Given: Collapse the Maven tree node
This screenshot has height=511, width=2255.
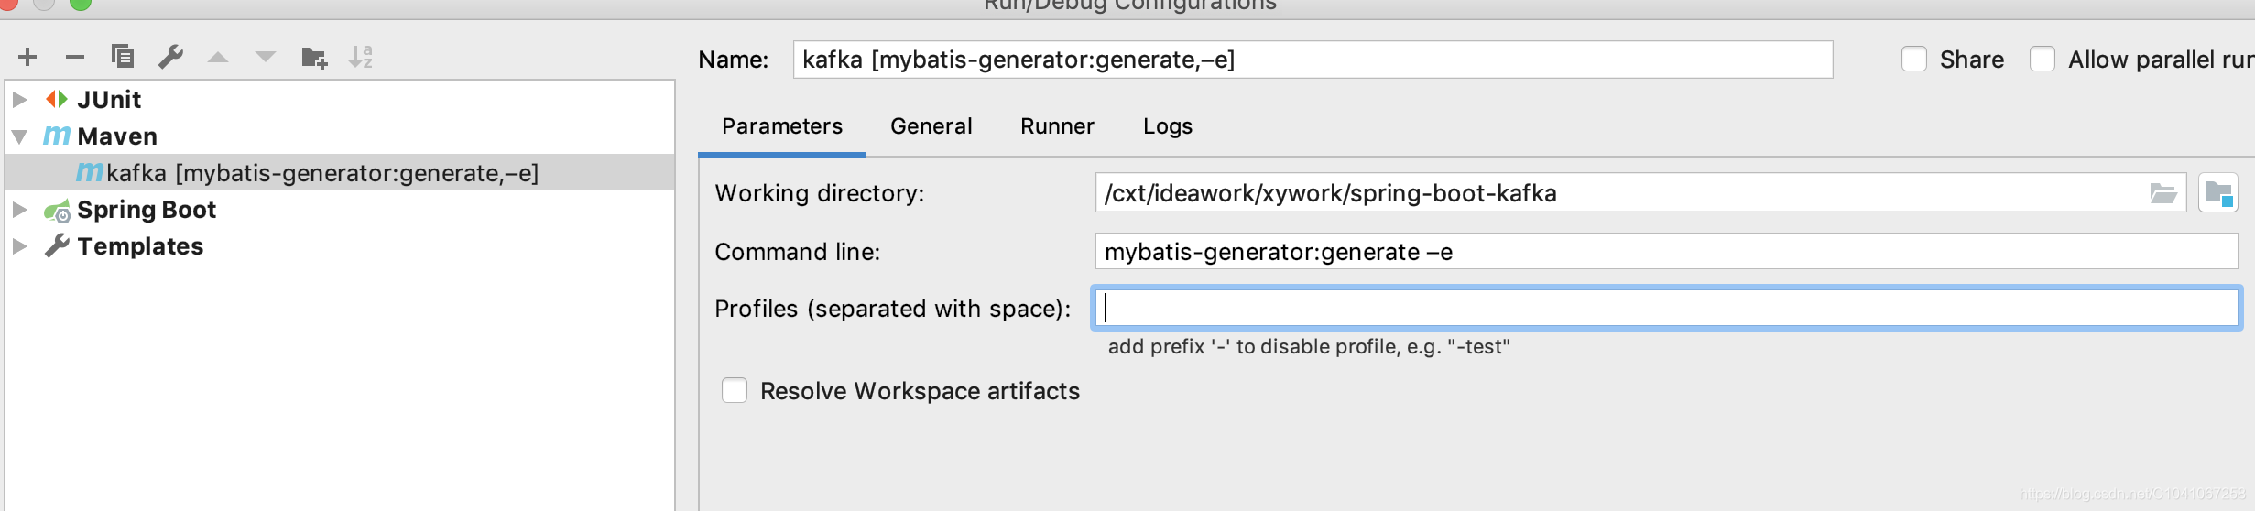Looking at the screenshot, I should click(x=20, y=136).
